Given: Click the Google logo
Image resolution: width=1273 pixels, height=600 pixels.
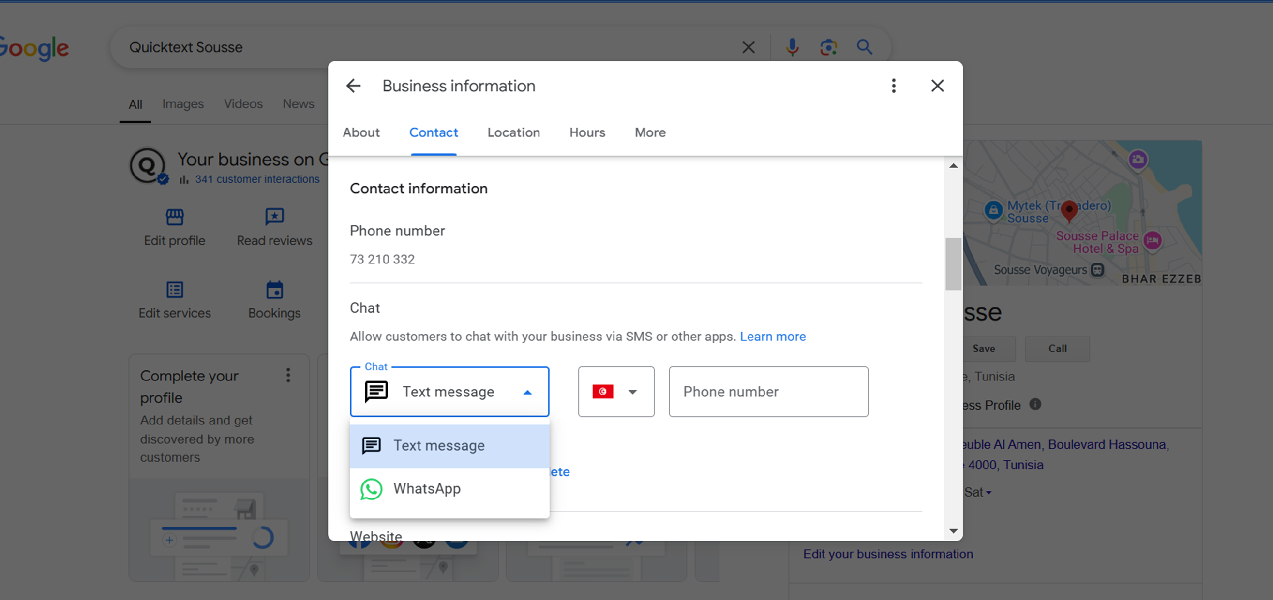Looking at the screenshot, I should [x=33, y=48].
